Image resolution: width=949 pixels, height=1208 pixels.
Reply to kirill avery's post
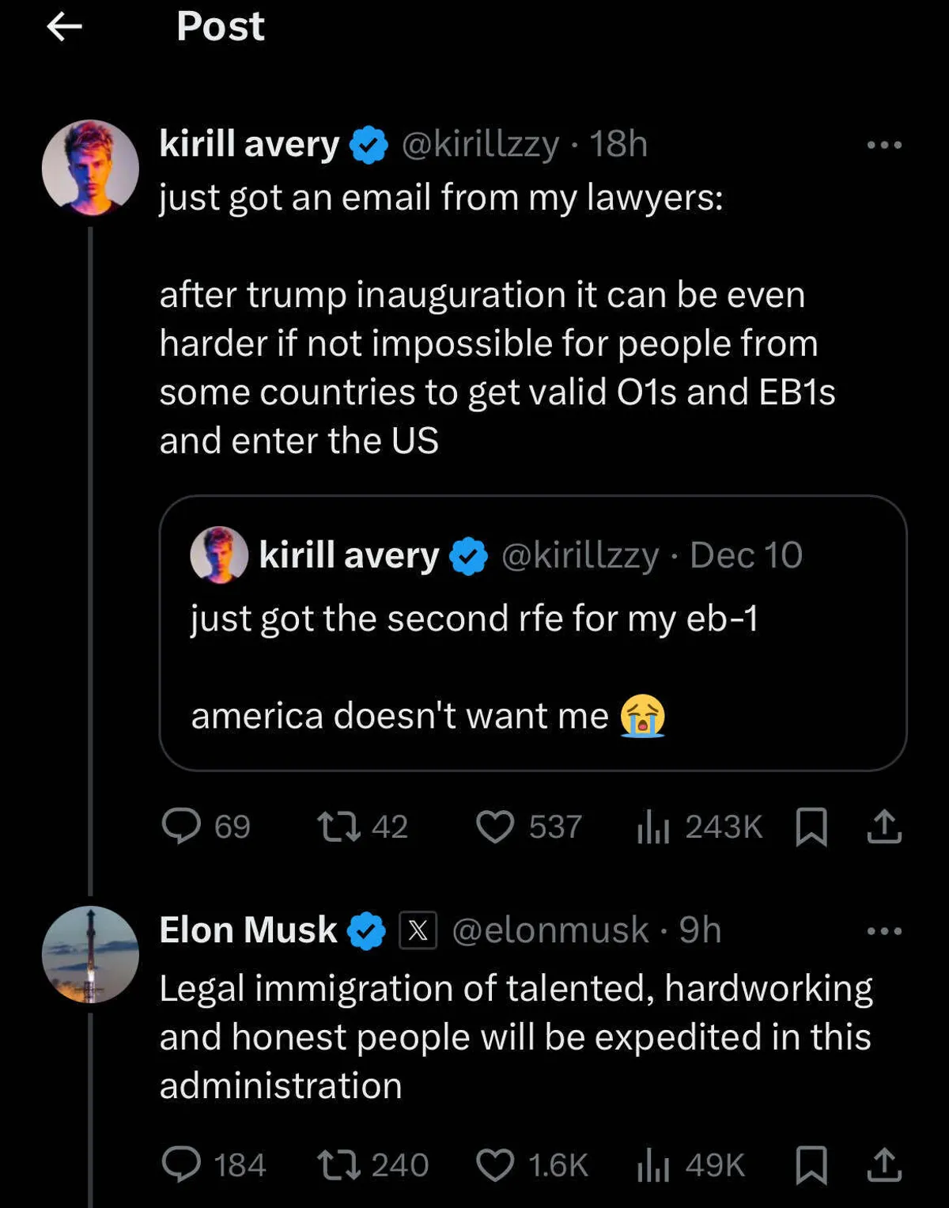point(181,826)
